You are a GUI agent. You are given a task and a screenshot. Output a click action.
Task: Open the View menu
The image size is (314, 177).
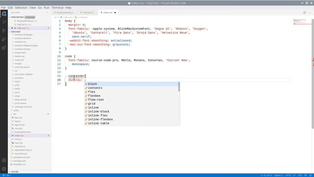[33, 8]
